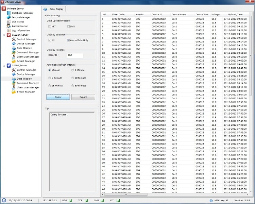Viewport: 255px width, 204px height.
Task: Collapse the GS828X_Server tree node
Action: click(4, 35)
